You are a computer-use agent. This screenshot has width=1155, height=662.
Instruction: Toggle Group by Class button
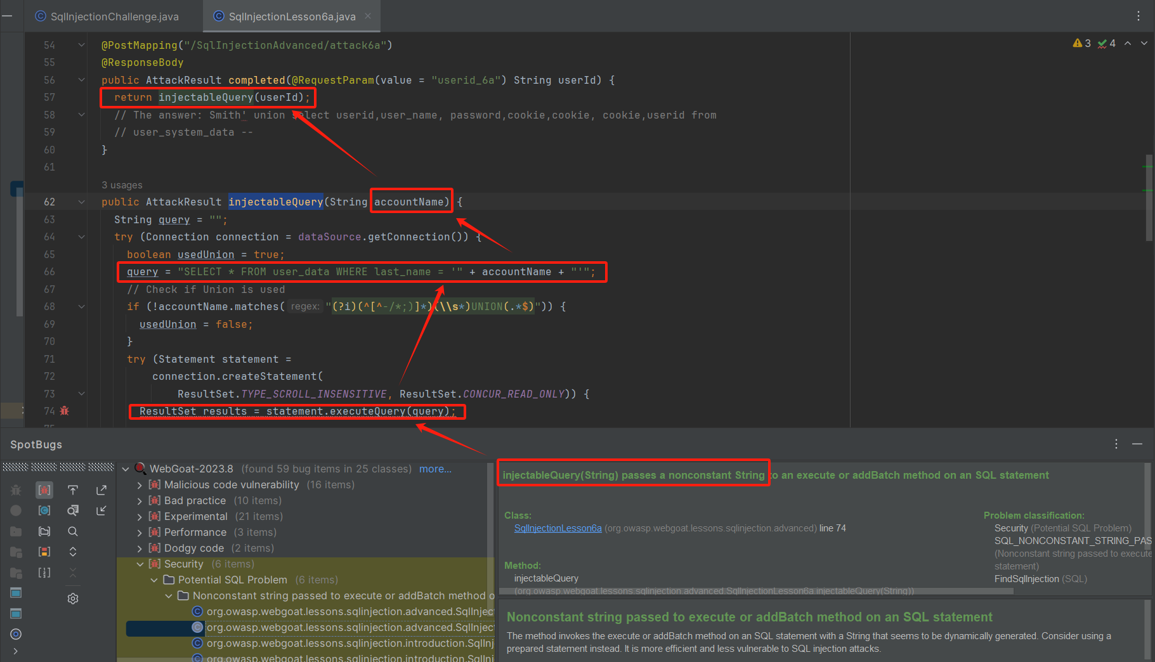point(44,510)
